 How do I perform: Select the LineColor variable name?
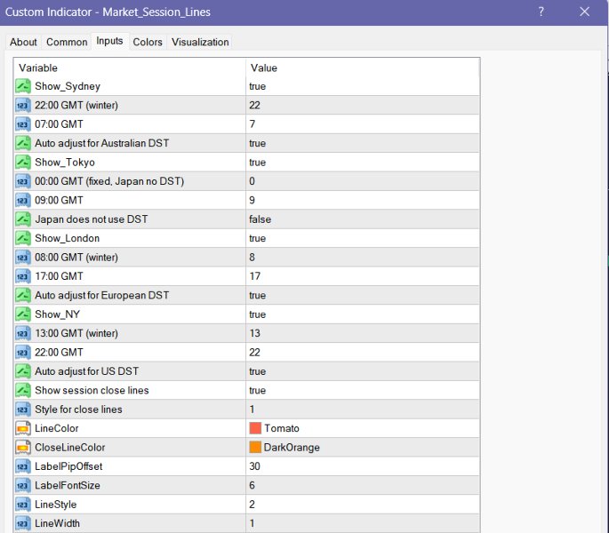click(x=57, y=428)
